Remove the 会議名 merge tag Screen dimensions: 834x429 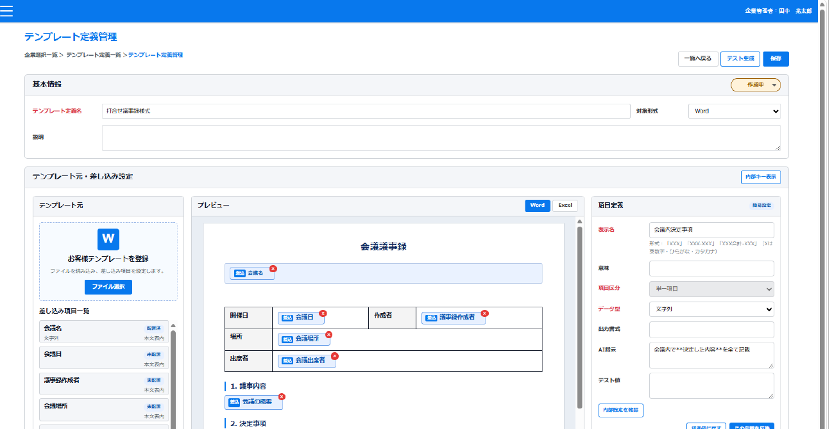pos(273,268)
